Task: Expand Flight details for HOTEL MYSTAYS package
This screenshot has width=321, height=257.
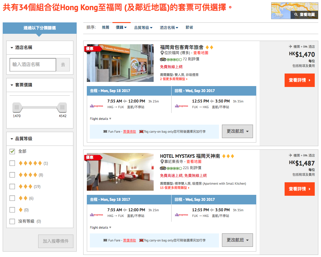Action: click(x=101, y=227)
